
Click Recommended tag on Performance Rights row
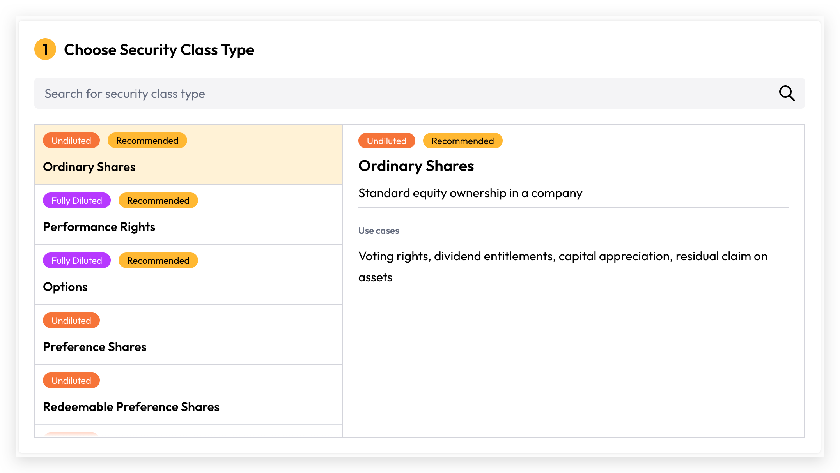tap(158, 201)
